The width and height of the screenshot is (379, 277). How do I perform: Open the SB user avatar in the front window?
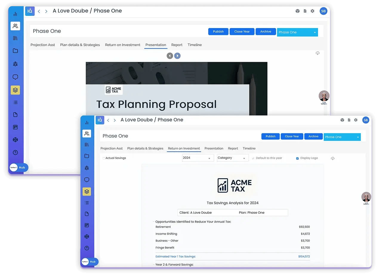(x=366, y=120)
